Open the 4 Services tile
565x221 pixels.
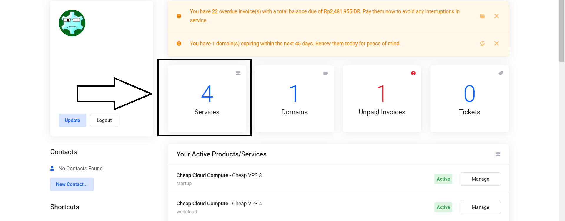(x=207, y=99)
